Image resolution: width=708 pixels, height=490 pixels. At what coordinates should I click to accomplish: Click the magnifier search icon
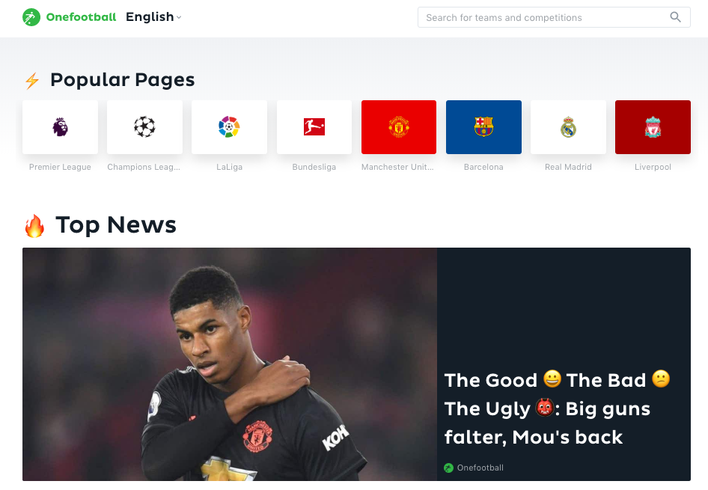point(676,17)
